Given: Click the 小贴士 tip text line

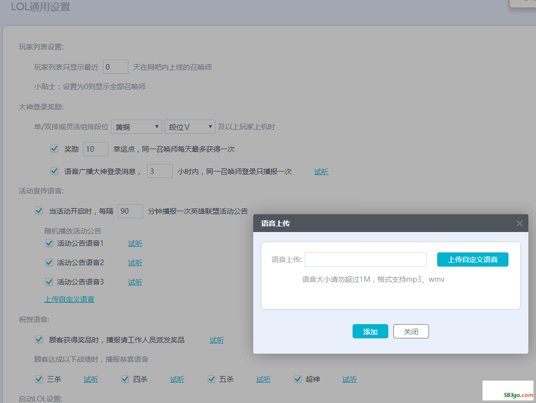Looking at the screenshot, I should point(90,87).
